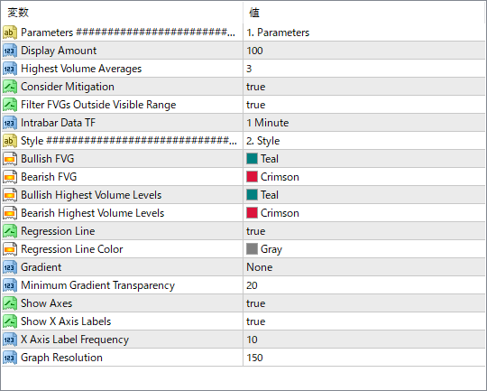
Task: Select the 'Display Amount' variable name
Action: [59, 51]
